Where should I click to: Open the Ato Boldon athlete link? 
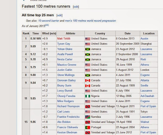(64, 122)
